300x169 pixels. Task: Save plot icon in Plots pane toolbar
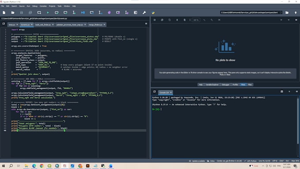154,20
